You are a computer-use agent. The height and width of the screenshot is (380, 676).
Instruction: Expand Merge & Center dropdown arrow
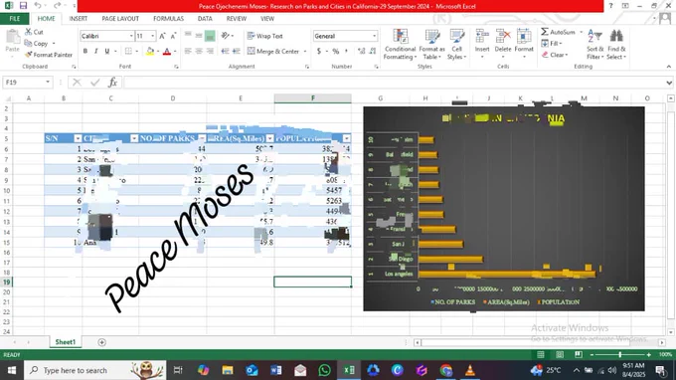[305, 52]
